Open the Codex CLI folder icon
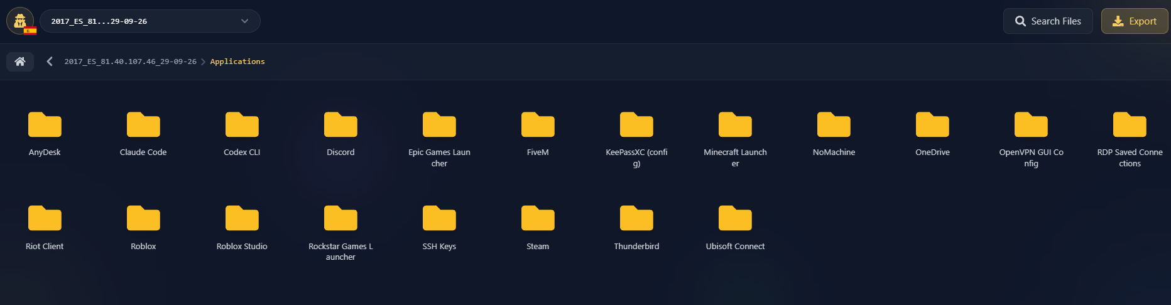Viewport: 1171px width, 305px height. tap(242, 124)
